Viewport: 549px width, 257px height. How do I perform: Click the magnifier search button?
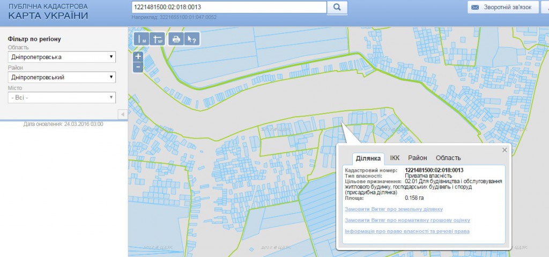tap(337, 7)
